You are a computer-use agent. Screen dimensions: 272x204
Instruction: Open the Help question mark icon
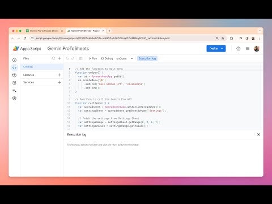point(239,49)
